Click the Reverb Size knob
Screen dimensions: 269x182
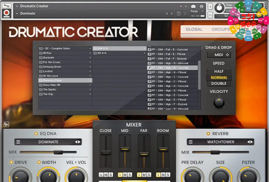pyautogui.click(x=220, y=175)
